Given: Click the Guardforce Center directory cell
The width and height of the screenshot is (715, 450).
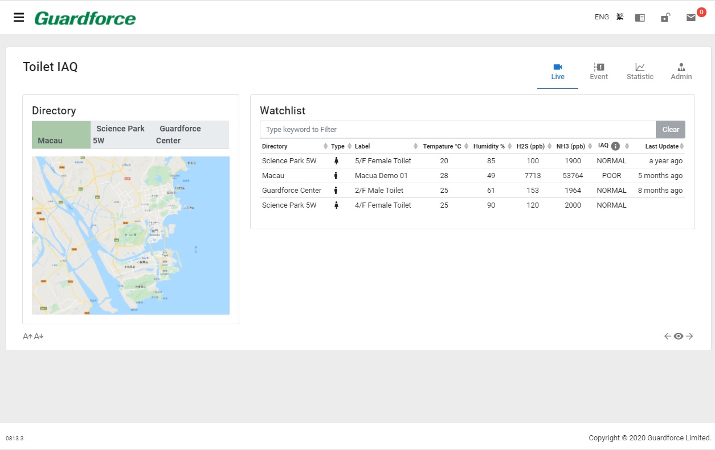Looking at the screenshot, I should [292, 191].
